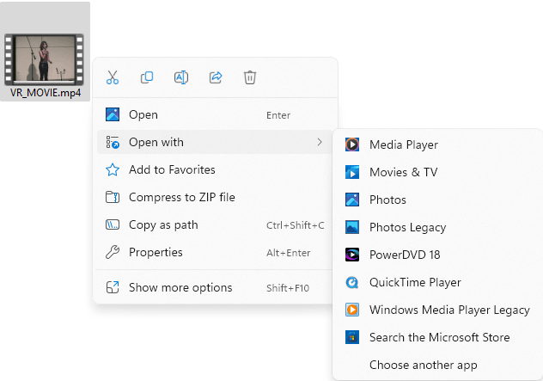Click the QuickTime Player Q icon
Screen dimensions: 543x381
[x=352, y=283]
